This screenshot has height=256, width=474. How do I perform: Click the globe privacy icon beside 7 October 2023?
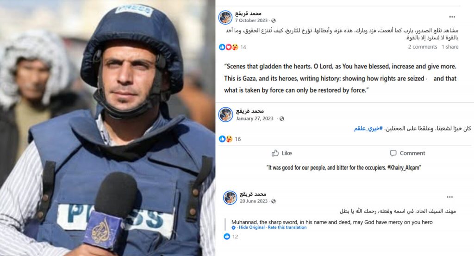pos(273,20)
